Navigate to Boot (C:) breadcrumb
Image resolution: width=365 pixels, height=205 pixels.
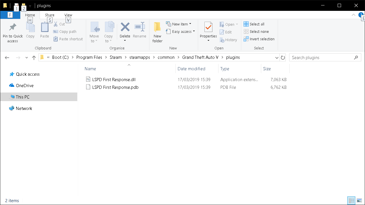click(60, 57)
